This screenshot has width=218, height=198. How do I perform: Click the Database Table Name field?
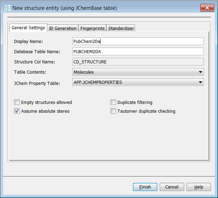(138, 52)
